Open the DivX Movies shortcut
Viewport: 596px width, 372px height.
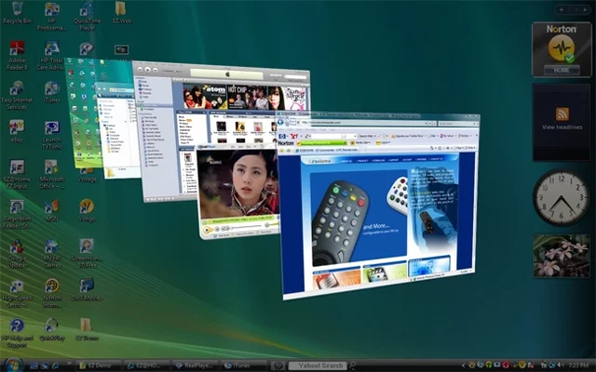pyautogui.click(x=87, y=290)
